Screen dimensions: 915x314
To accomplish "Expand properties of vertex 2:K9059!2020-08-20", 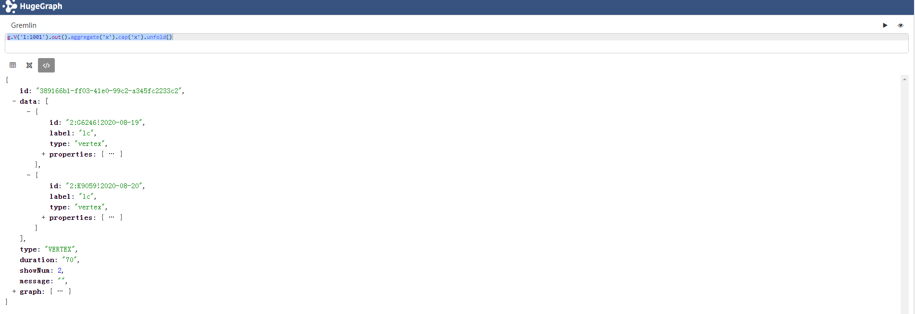I will pyautogui.click(x=43, y=217).
